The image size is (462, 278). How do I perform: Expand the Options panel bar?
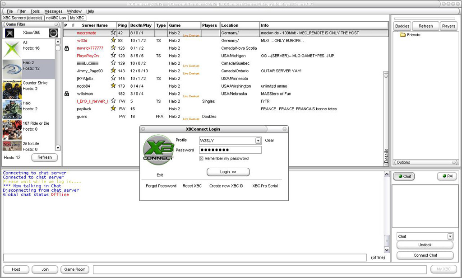pyautogui.click(x=425, y=162)
